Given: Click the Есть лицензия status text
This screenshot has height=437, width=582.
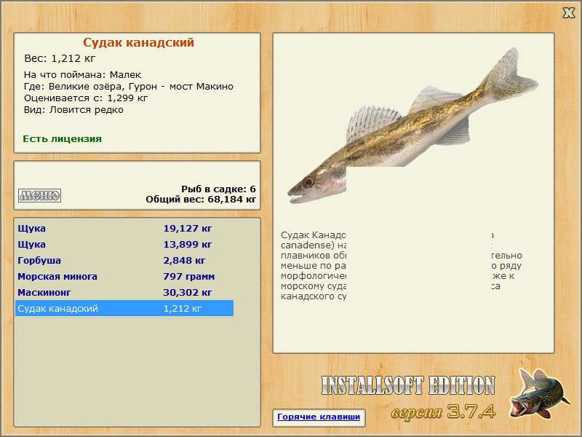Looking at the screenshot, I should (63, 138).
